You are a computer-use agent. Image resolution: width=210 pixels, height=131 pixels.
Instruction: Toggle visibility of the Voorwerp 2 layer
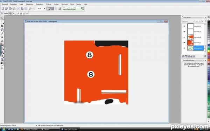pos(184,37)
